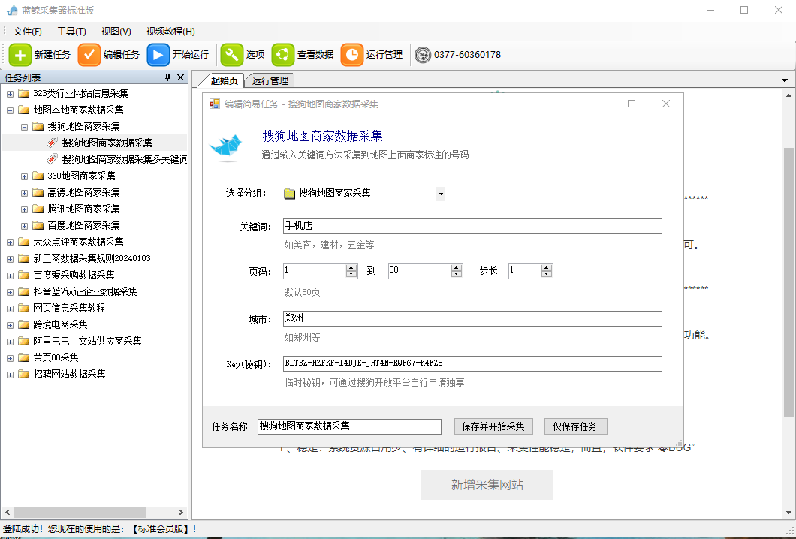Click into the 任务名称 input field
The width and height of the screenshot is (796, 539).
point(349,426)
